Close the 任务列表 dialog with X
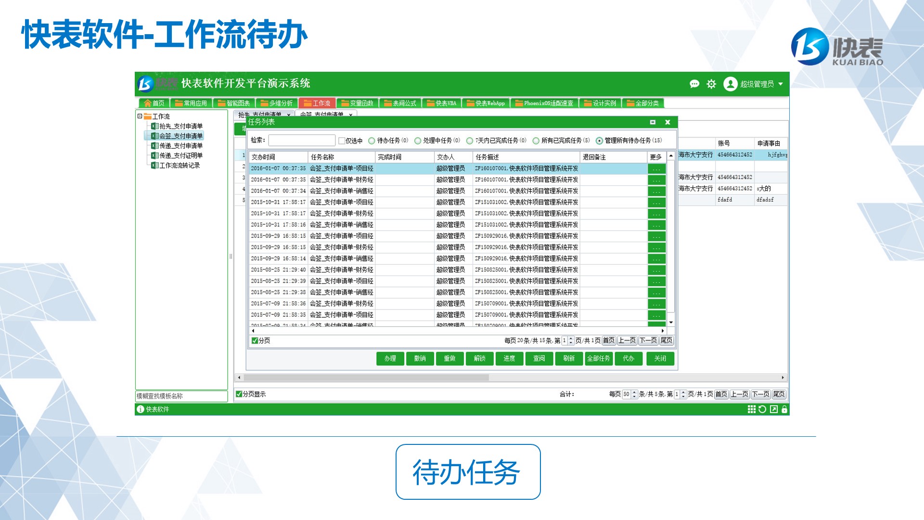 click(x=667, y=122)
